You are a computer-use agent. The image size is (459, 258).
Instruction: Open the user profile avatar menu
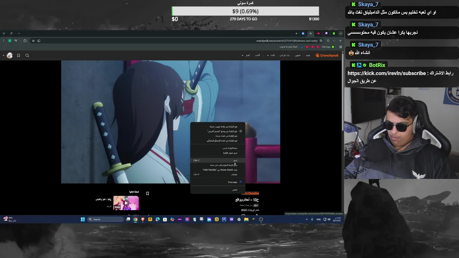[10, 55]
